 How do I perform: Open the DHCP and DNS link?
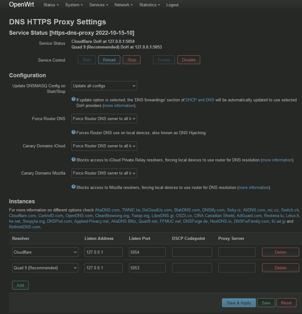pos(200,100)
